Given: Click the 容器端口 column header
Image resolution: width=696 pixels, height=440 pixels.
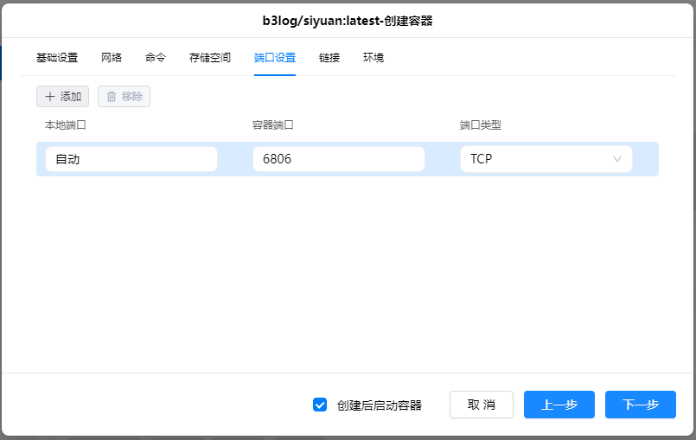Looking at the screenshot, I should click(273, 124).
